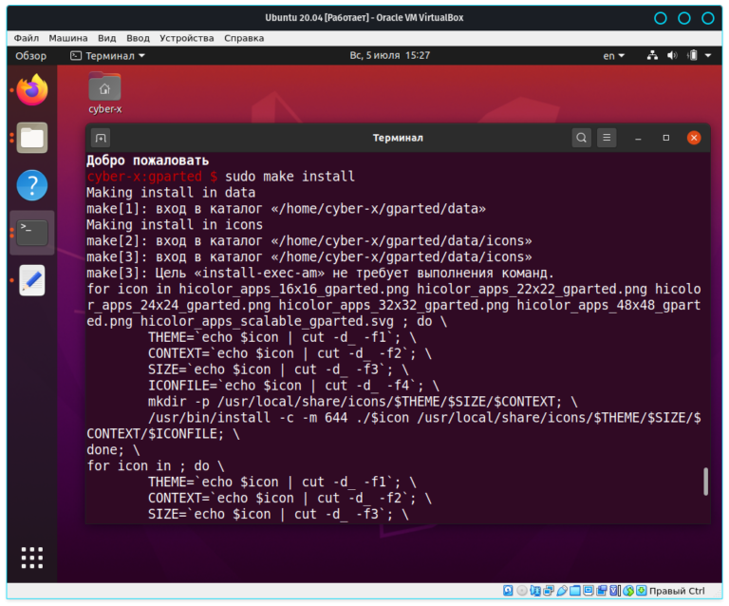Open Firefox from the Ubuntu dock
The height and width of the screenshot is (606, 729).
tap(31, 90)
